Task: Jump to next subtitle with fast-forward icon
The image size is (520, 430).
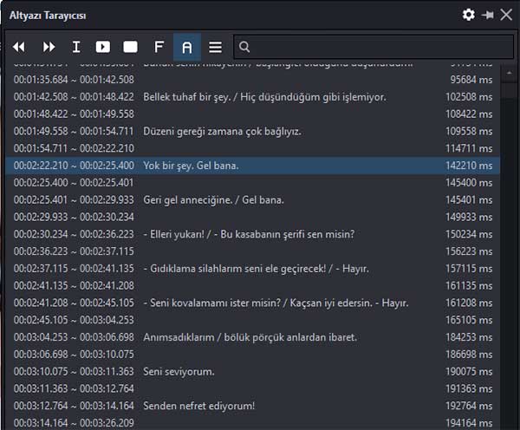Action: [x=49, y=47]
